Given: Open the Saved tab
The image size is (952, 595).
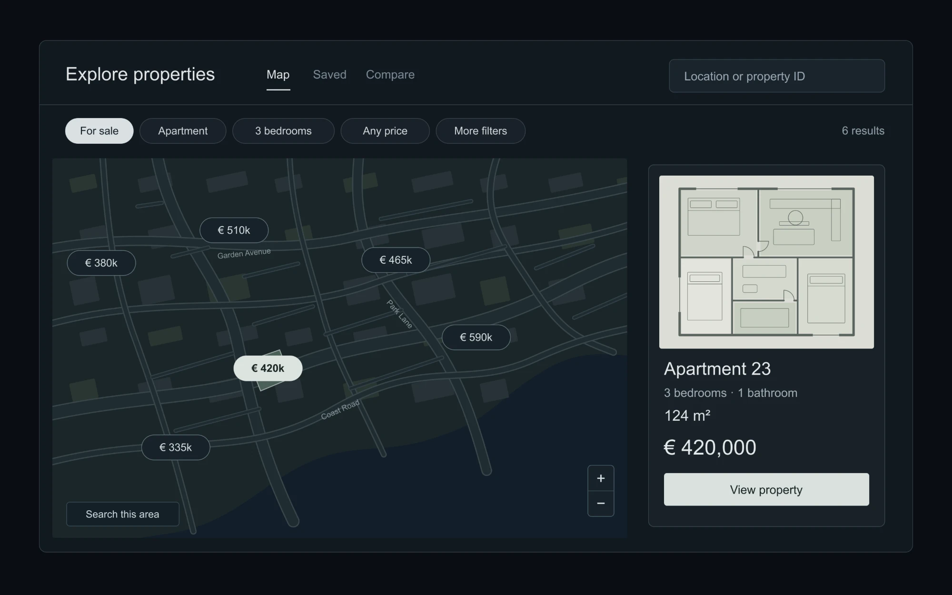Looking at the screenshot, I should [329, 75].
